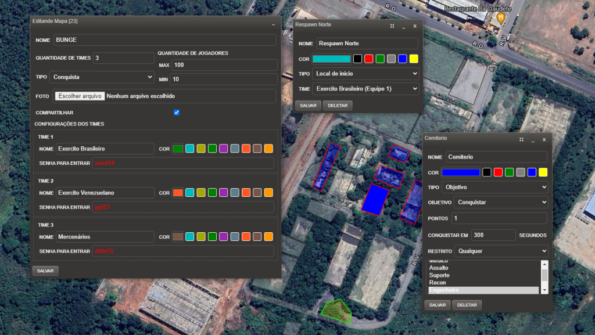The height and width of the screenshot is (335, 595).
Task: Expand the Restrito dropdown showing Qualquer
Action: tap(501, 251)
